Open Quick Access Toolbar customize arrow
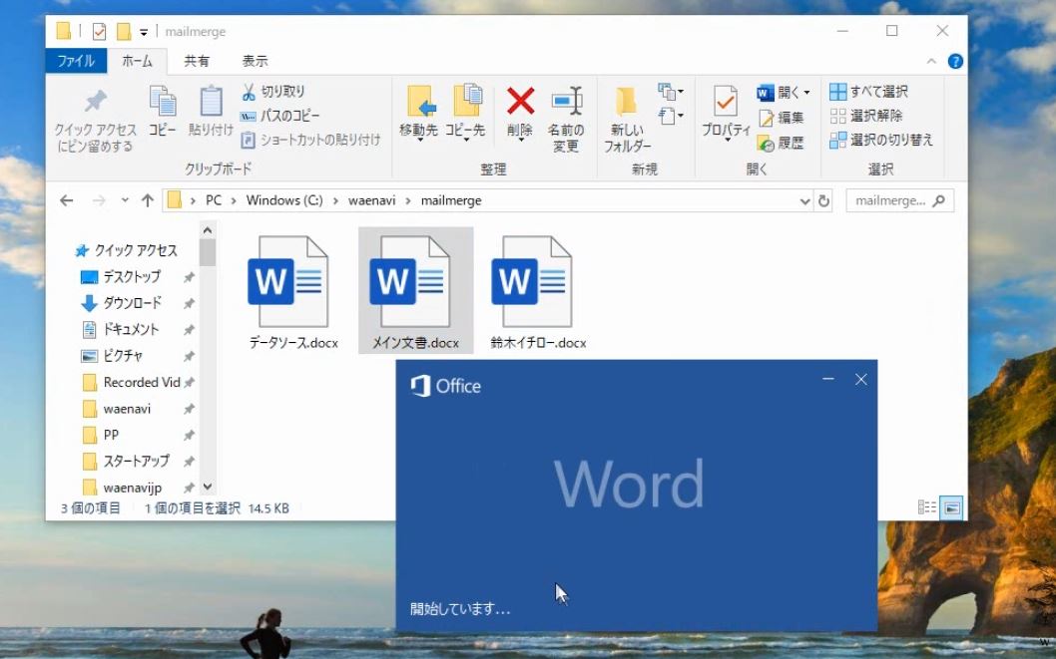Viewport: 1056px width, 659px height. tap(144, 32)
